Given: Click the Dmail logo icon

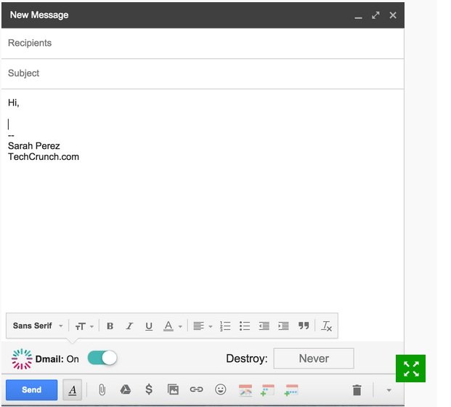Looking at the screenshot, I should pyautogui.click(x=22, y=359).
